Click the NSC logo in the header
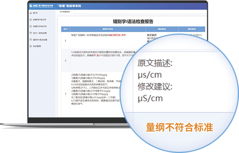This screenshot has height=153, width=239. coord(41,6)
